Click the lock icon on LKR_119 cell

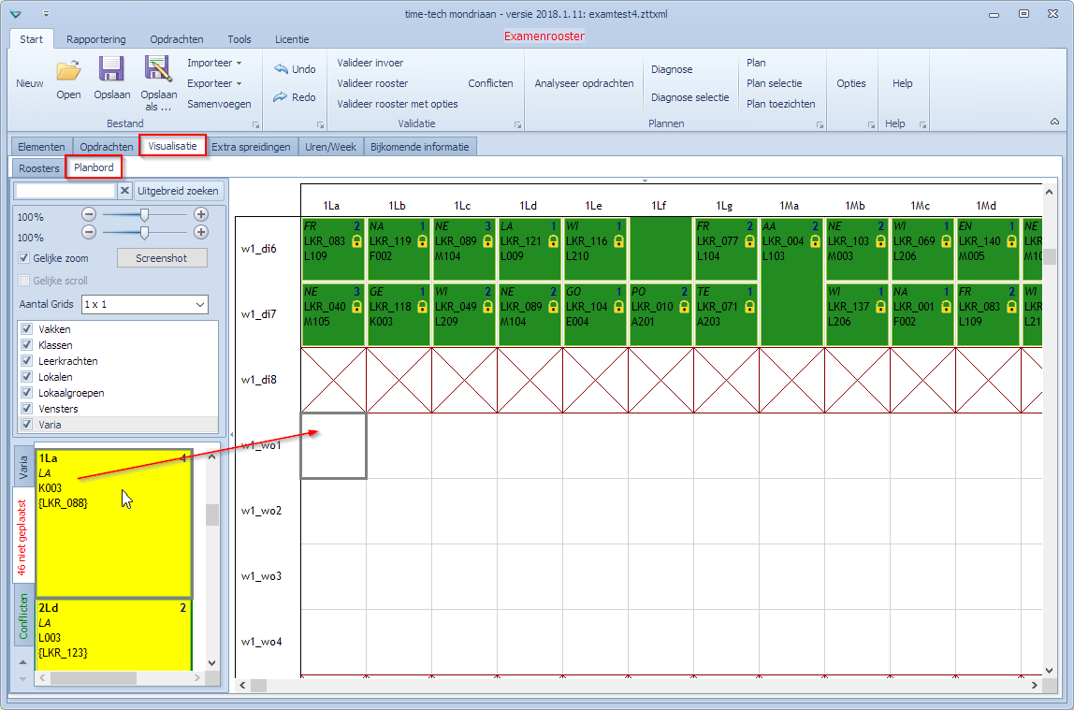click(x=422, y=241)
